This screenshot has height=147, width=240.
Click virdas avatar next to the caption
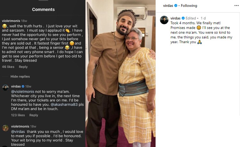(x=164, y=20)
